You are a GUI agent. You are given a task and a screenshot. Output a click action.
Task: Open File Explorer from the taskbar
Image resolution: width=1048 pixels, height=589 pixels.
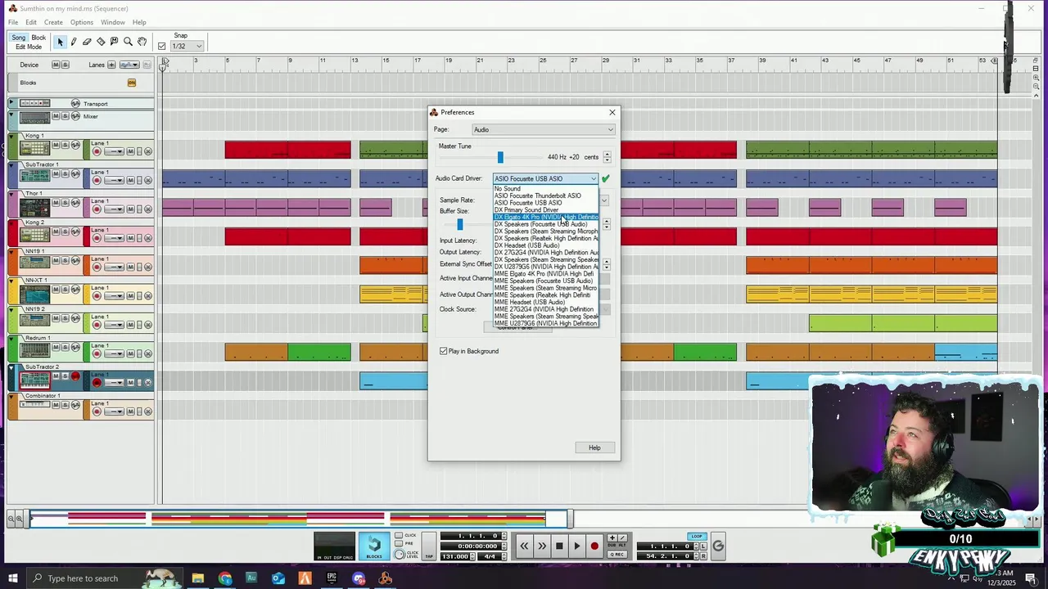pyautogui.click(x=198, y=578)
